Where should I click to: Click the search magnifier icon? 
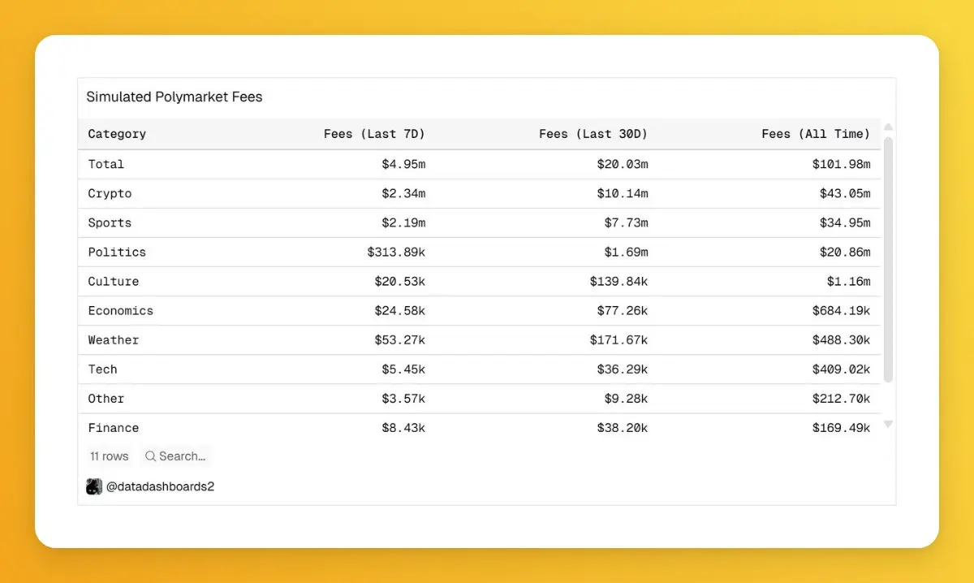coord(150,456)
